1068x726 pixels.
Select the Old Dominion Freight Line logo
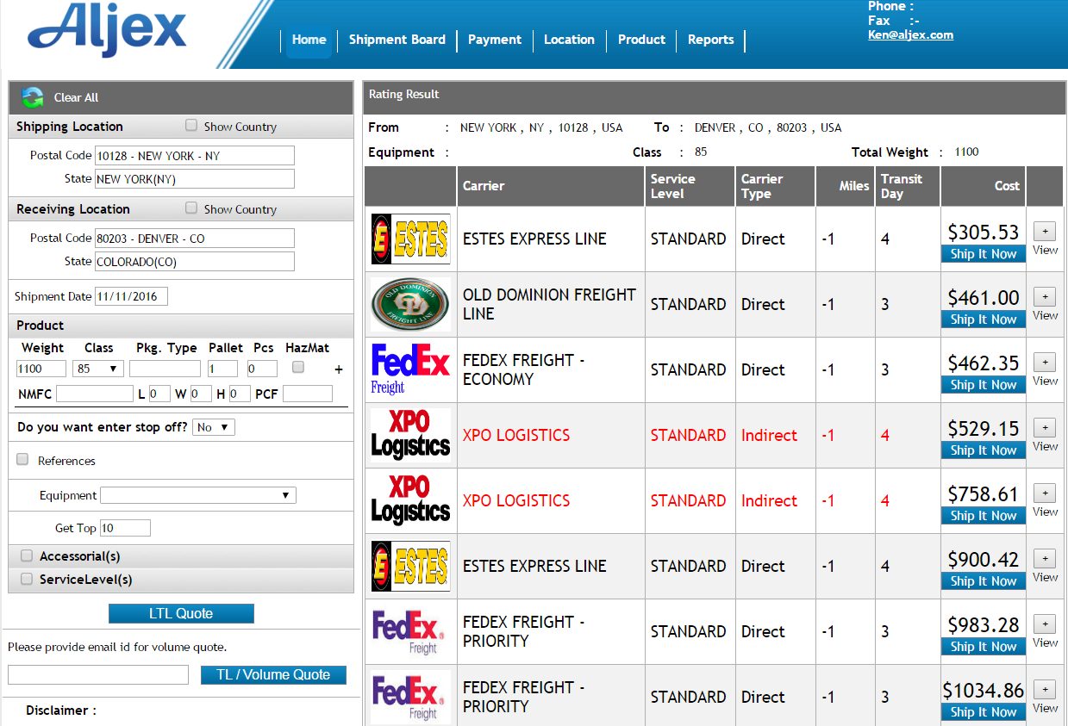409,304
